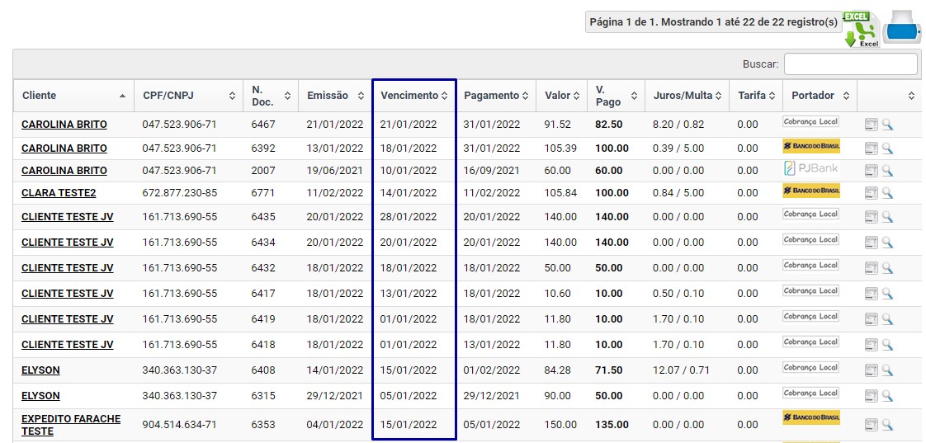
Task: Click receipt icon for document 6408 row
Action: pyautogui.click(x=871, y=370)
